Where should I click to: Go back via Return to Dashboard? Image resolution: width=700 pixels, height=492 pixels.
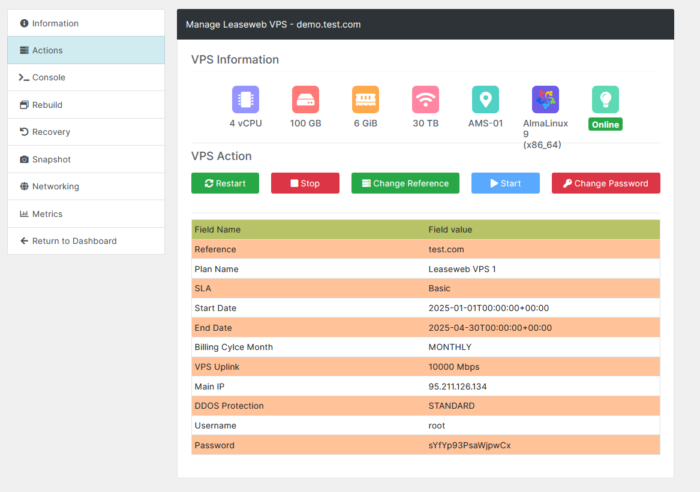86,241
